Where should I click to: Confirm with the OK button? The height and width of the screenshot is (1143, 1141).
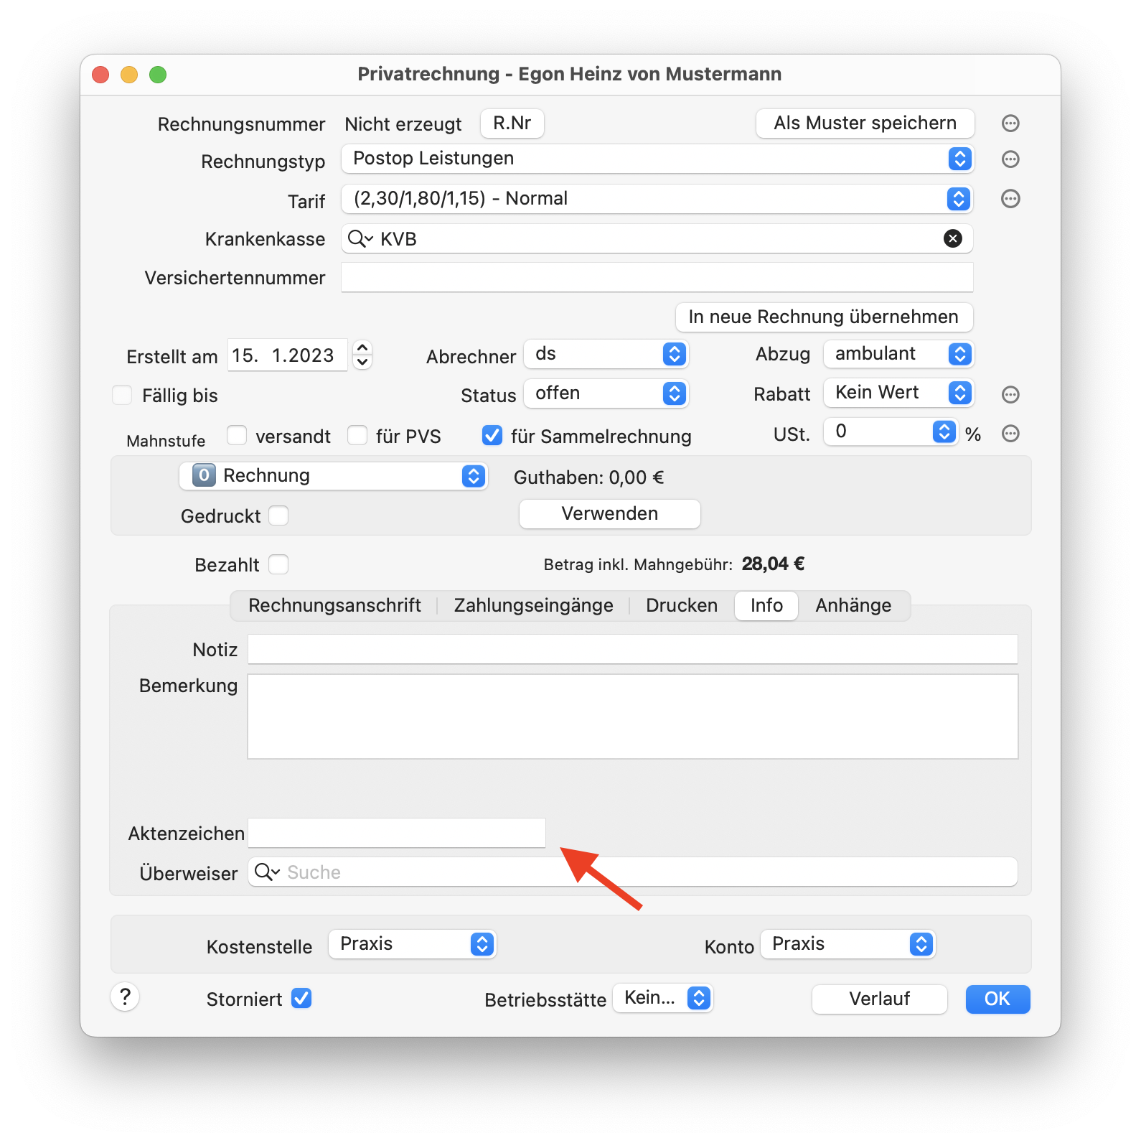(x=997, y=999)
